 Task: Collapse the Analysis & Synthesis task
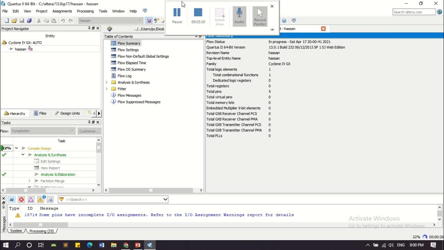coord(23,155)
